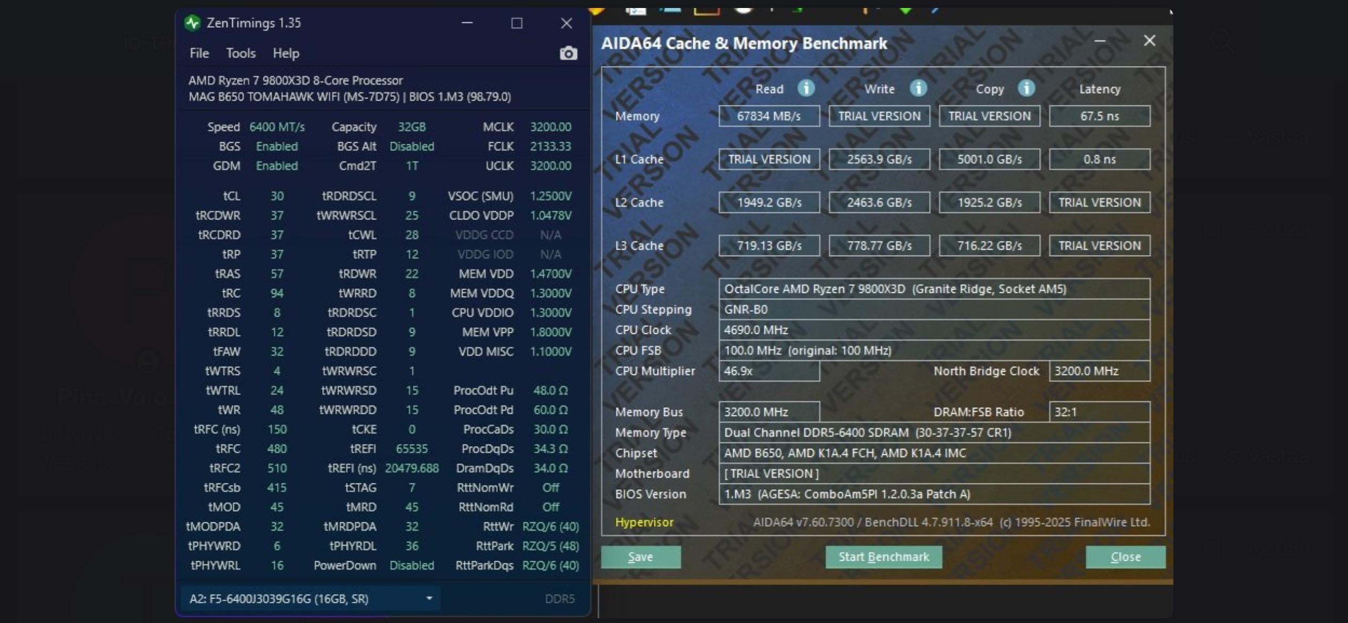This screenshot has width=1348, height=623.
Task: Click L2 Cache Copy value 1925.2 GB/s
Action: [x=989, y=202]
